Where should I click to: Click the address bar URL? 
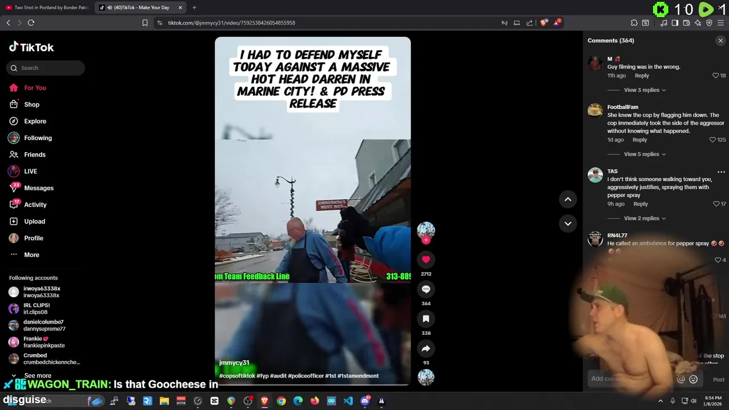click(x=231, y=23)
